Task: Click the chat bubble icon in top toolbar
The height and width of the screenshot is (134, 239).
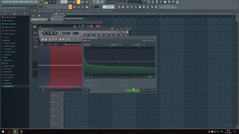Action: (x=173, y=2)
